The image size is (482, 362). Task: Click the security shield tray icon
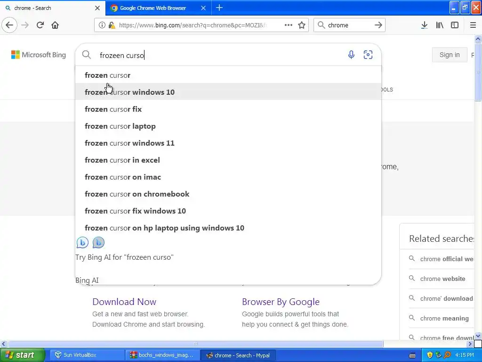click(x=430, y=355)
